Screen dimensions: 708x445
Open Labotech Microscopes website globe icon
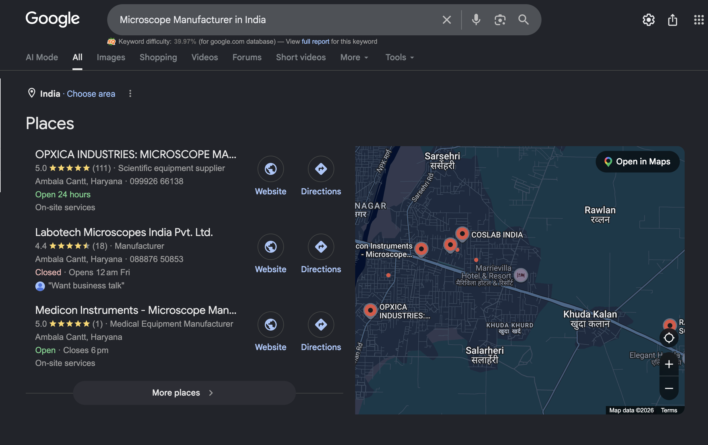pos(270,246)
